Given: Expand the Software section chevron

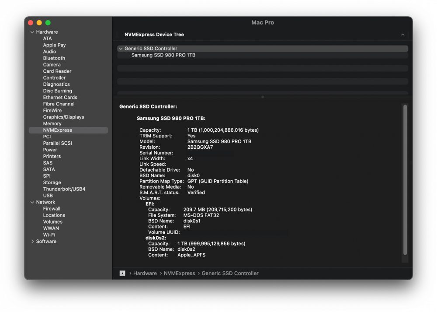Looking at the screenshot, I should click(x=32, y=242).
